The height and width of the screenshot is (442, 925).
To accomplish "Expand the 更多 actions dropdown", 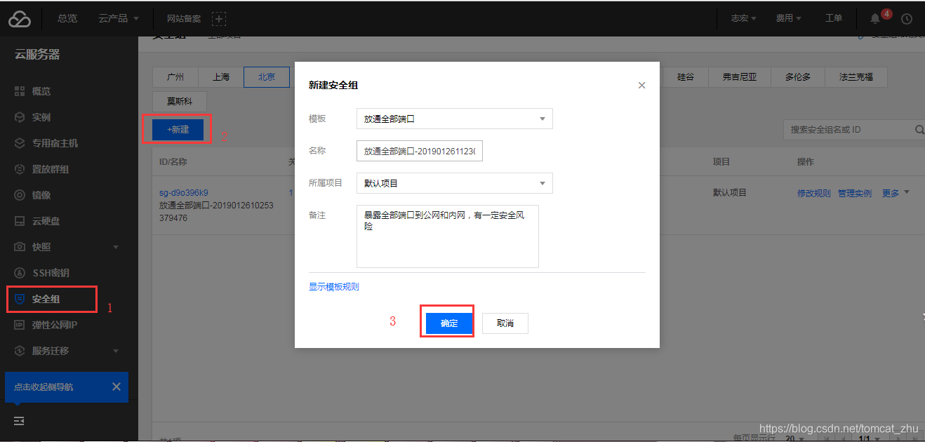I will click(896, 193).
